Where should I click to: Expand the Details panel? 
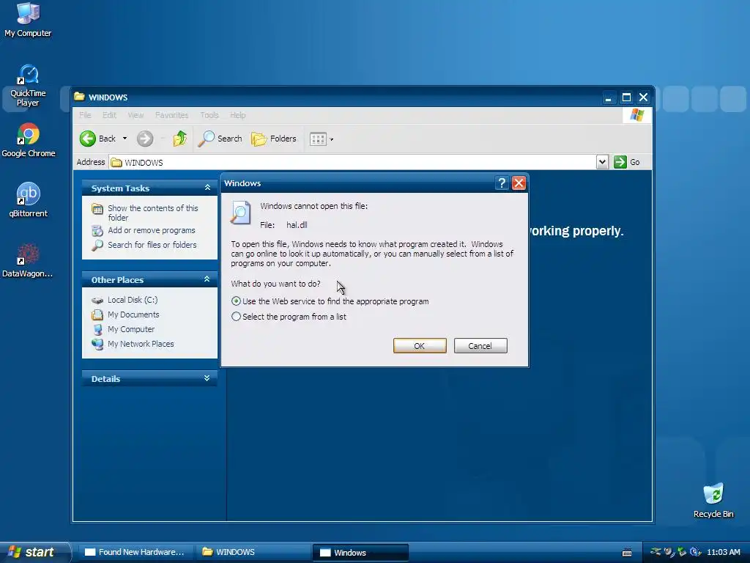207,378
